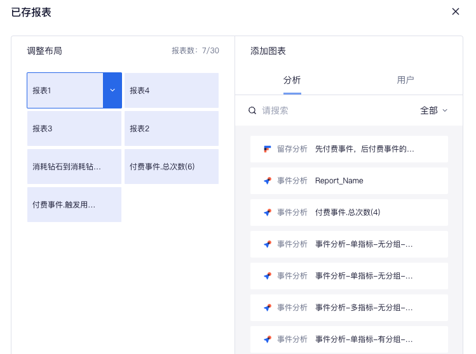Viewport: 476px width, 354px height.
Task: Focus the 请搜索 search field
Action: click(x=337, y=110)
